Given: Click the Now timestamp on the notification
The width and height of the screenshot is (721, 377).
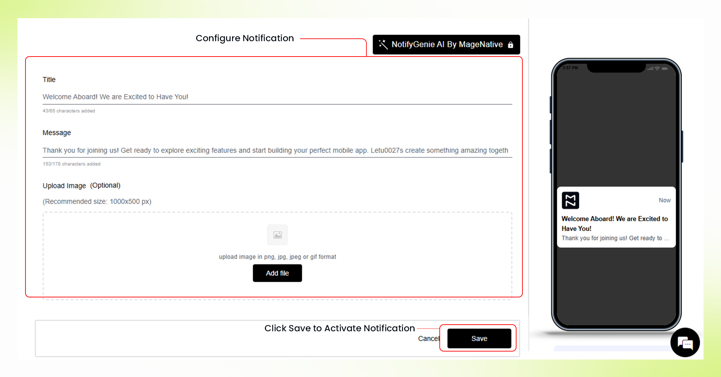Looking at the screenshot, I should (x=664, y=200).
